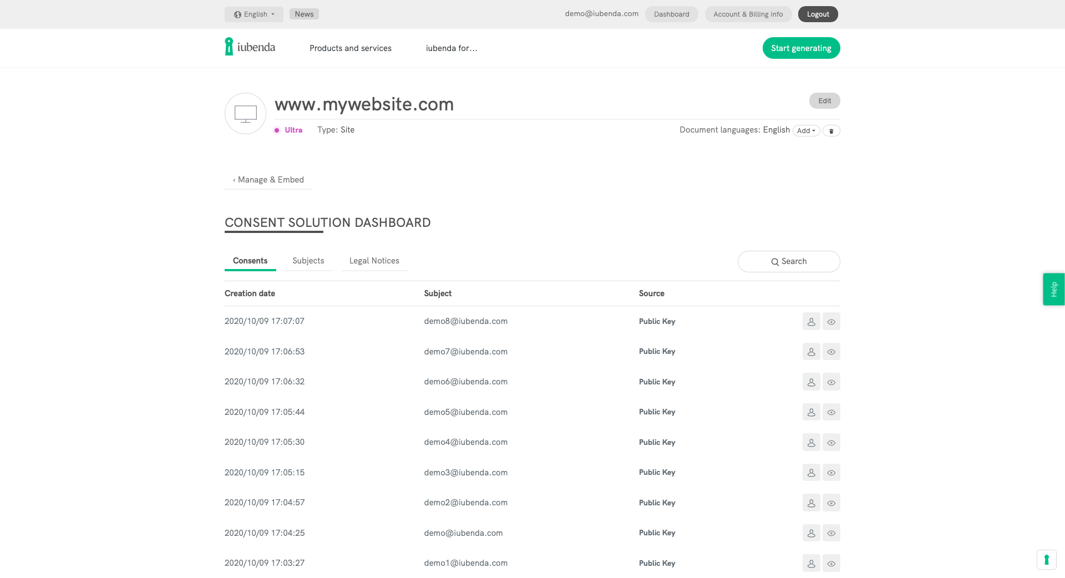
Task: Select the 2020/10/09 17:06:53 date cell
Action: coord(265,352)
